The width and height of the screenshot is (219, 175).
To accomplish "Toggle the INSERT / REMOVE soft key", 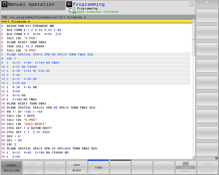I will (x=186, y=168).
